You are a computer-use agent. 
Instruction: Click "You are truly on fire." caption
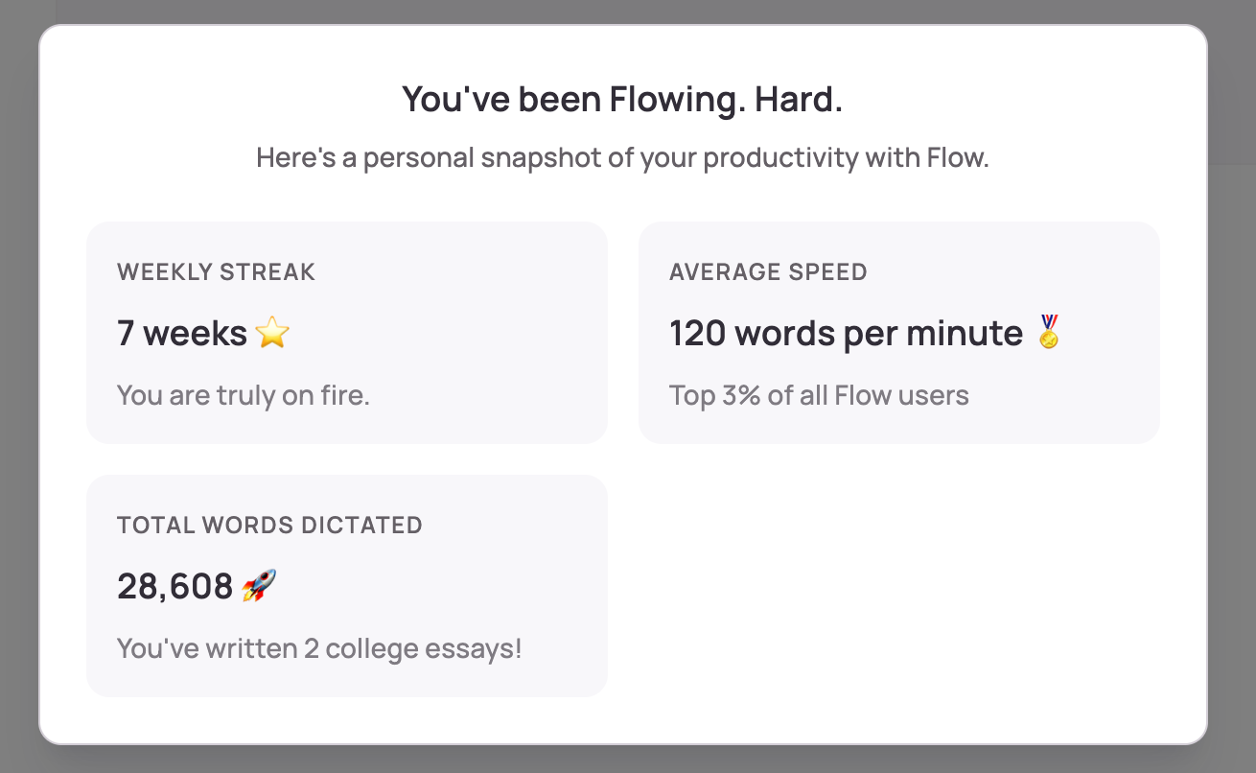(244, 395)
